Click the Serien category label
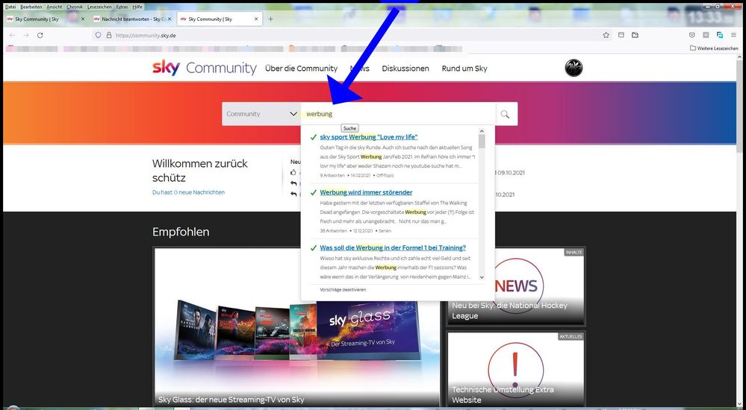The height and width of the screenshot is (410, 746). coord(385,231)
